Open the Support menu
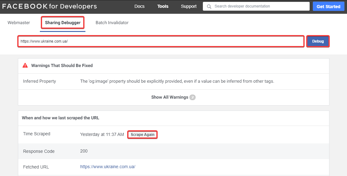This screenshot has height=176, width=347. tap(189, 6)
